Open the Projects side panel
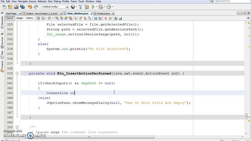The image size is (251, 141). [x=2, y=66]
